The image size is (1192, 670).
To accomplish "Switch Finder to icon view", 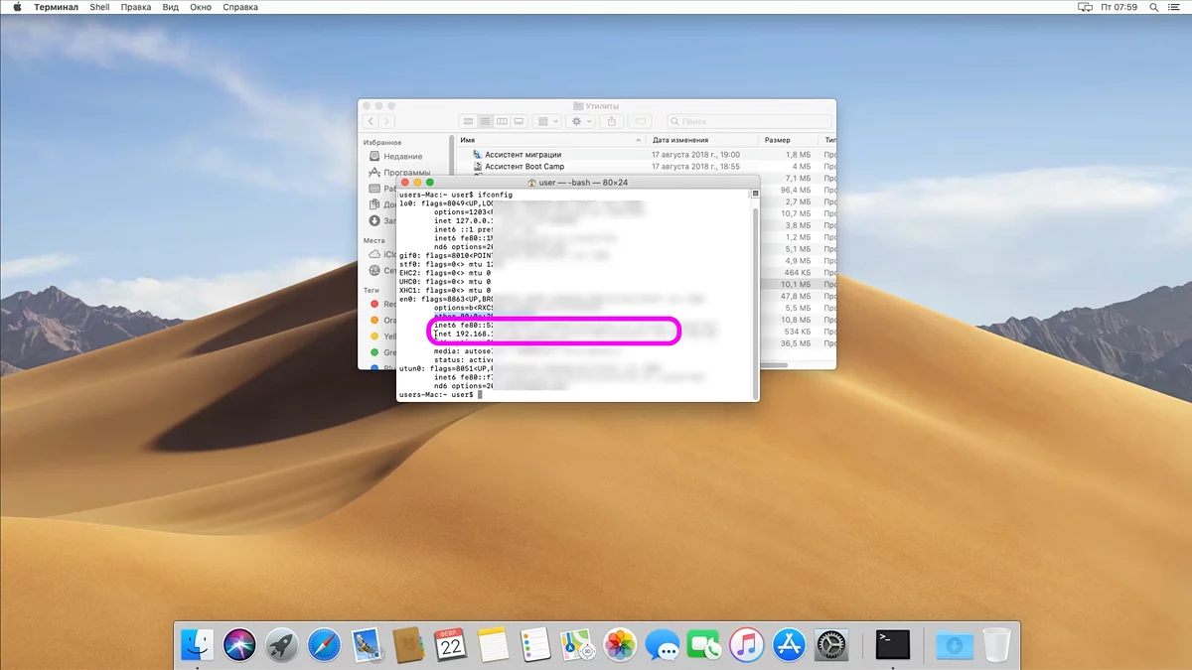I will (468, 121).
